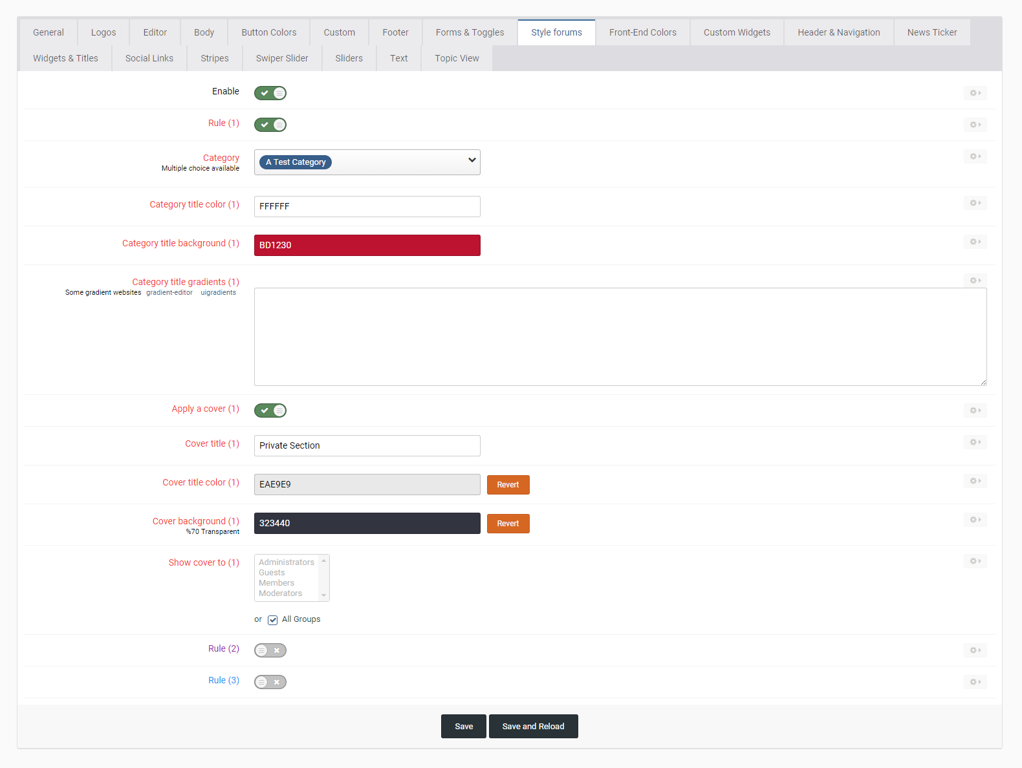Click gear icon beside Rule (1) row
Viewport: 1022px width, 768px height.
[x=975, y=125]
